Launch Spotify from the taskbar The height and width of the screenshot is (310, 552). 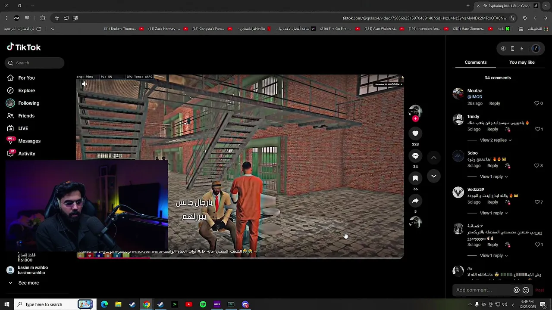pyautogui.click(x=203, y=304)
